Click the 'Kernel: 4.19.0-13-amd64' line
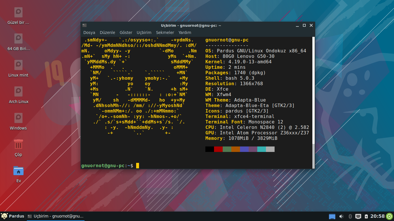Viewport: 394px width, 221px height. pyautogui.click(x=239, y=62)
